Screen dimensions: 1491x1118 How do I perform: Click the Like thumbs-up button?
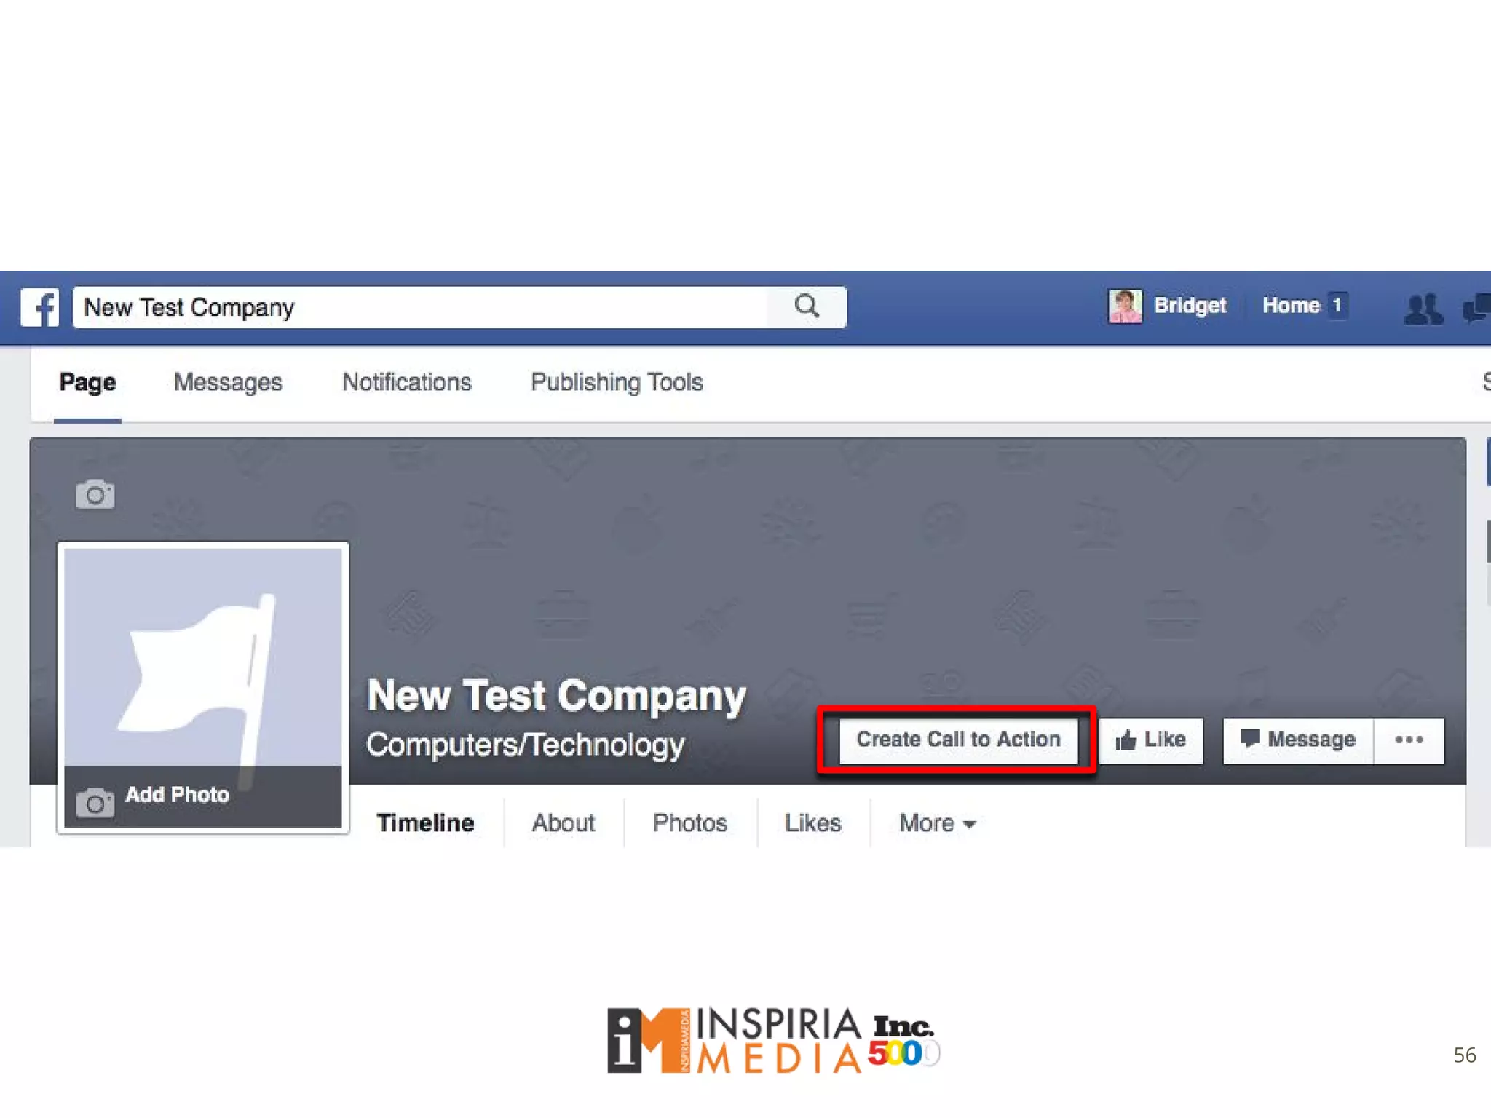click(x=1150, y=740)
